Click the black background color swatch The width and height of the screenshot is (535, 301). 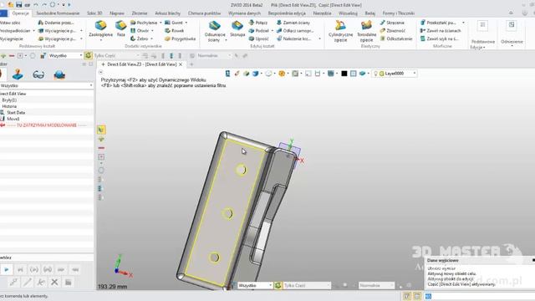coord(344,74)
